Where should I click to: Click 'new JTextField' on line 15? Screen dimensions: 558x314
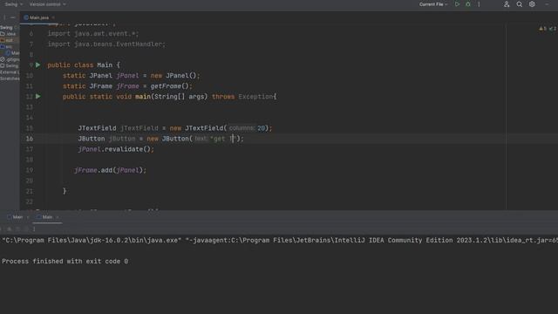tap(196, 128)
